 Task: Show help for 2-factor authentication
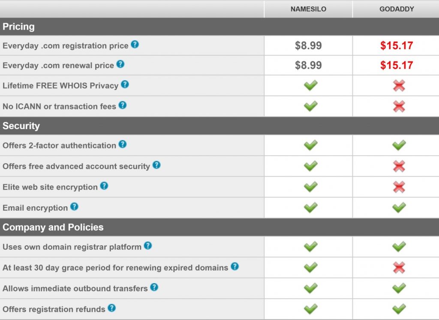[x=123, y=144]
